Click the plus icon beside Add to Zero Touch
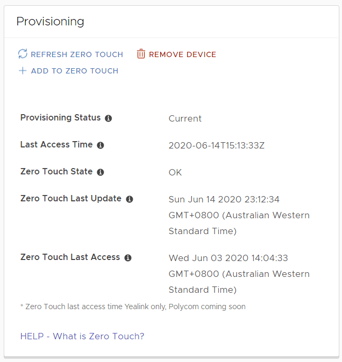Image resolution: width=342 pixels, height=362 pixels. (23, 71)
